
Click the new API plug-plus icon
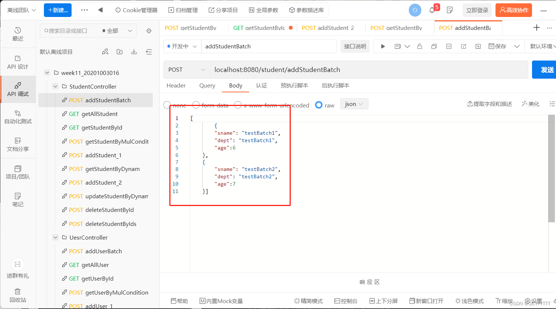click(105, 52)
